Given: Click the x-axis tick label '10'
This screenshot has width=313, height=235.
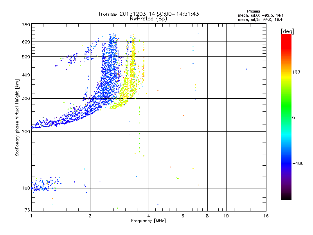Looking at the screenshot, I should pyautogui.click(x=226, y=216).
